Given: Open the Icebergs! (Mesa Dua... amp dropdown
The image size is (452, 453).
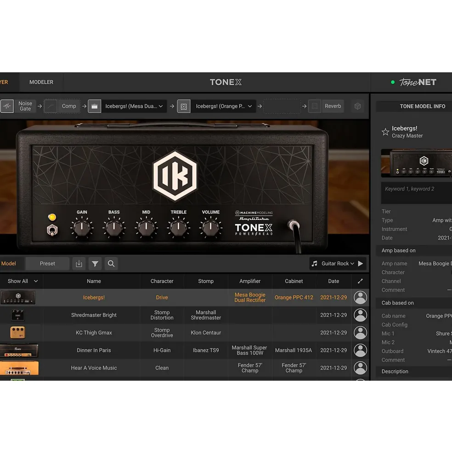Looking at the screenshot, I should tap(134, 106).
